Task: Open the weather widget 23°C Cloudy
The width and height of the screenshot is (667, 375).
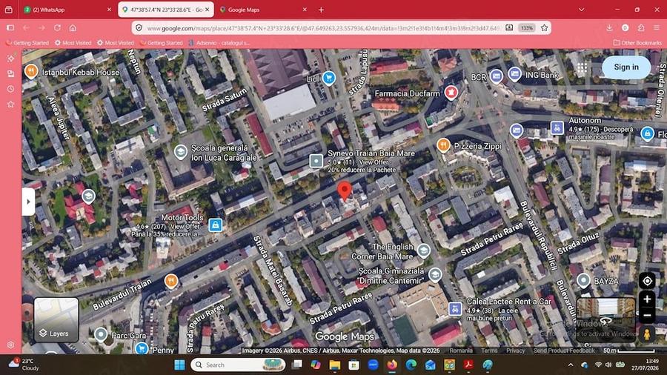Action: [24, 365]
